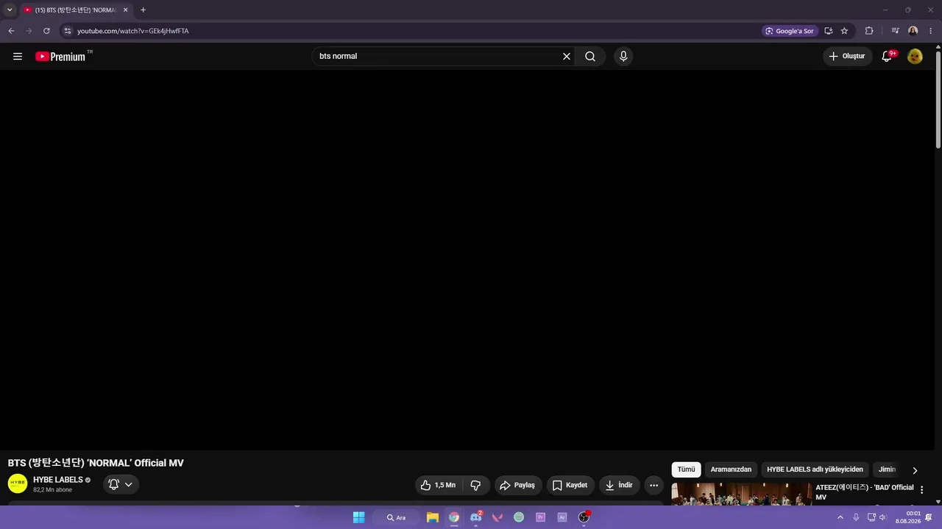Open a new browser tab
Image resolution: width=942 pixels, height=529 pixels.
pos(143,10)
